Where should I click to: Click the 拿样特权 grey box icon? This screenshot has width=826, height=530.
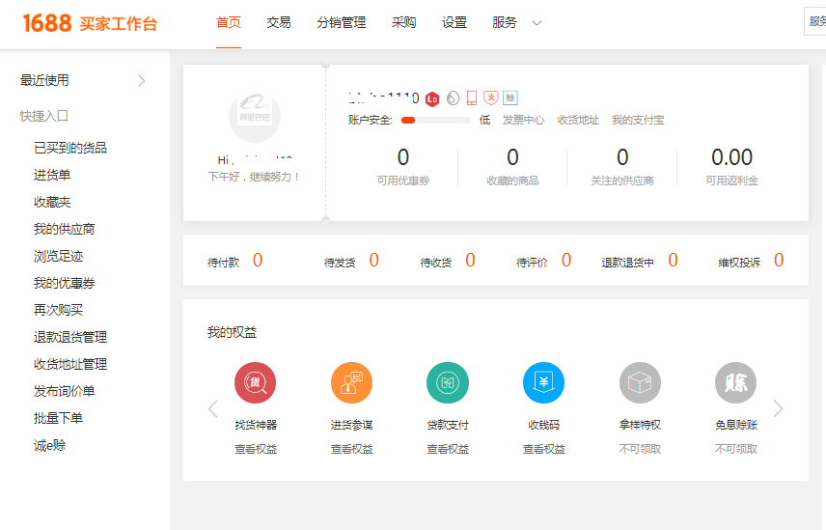[640, 383]
